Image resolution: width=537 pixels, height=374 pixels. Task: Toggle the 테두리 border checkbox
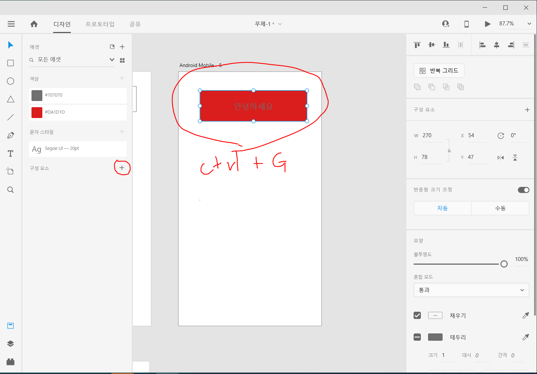click(x=417, y=337)
